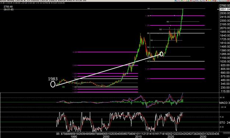Select the 1265.00 price axis label
This screenshot has width=230, height=138.
pos(225,54)
